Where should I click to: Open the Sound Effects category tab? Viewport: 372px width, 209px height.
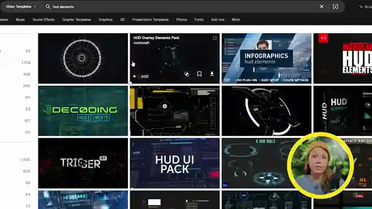pos(44,20)
